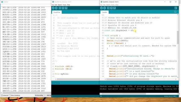The image size is (181, 102).
Task: Click Verify button in ReadWrite window
Action: pyautogui.click(x=53, y=8)
